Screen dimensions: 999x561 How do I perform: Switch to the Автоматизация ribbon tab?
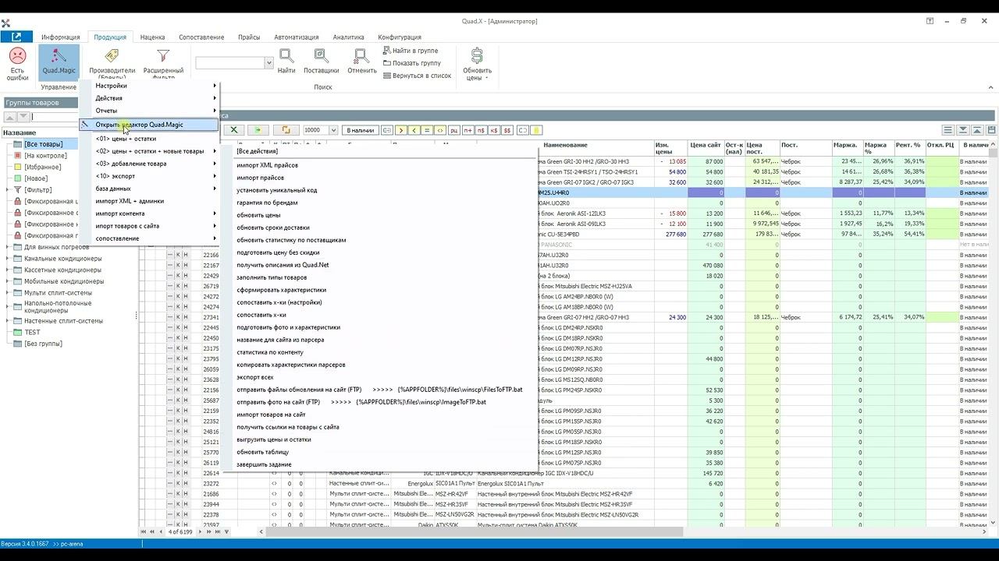coord(297,37)
